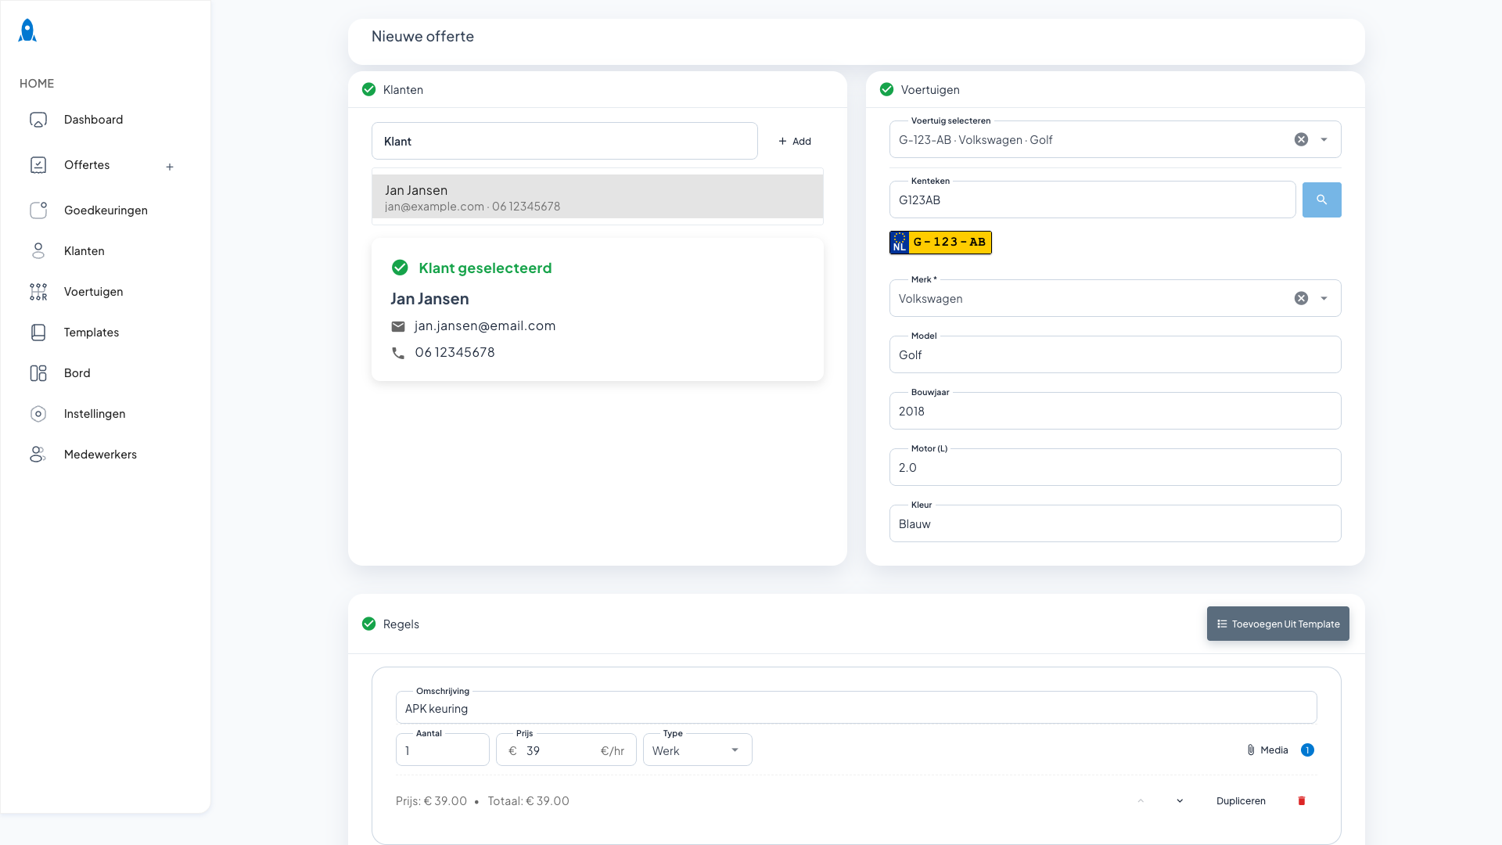Click the plus icon beside Offertes
Viewport: 1502px width, 845px height.
170,167
